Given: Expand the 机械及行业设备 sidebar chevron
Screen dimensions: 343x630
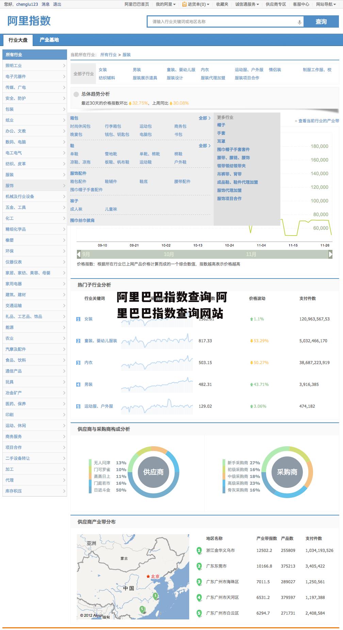Looking at the screenshot, I should coord(64,197).
